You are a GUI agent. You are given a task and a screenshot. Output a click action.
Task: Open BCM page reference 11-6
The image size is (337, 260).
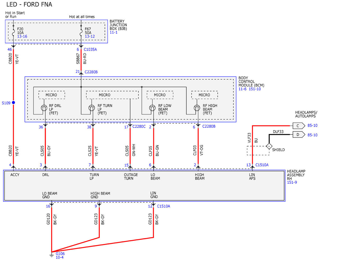pos(243,89)
